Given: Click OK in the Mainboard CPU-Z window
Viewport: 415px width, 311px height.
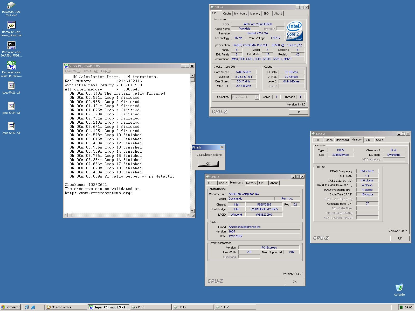Looking at the screenshot, I should coord(294,281).
